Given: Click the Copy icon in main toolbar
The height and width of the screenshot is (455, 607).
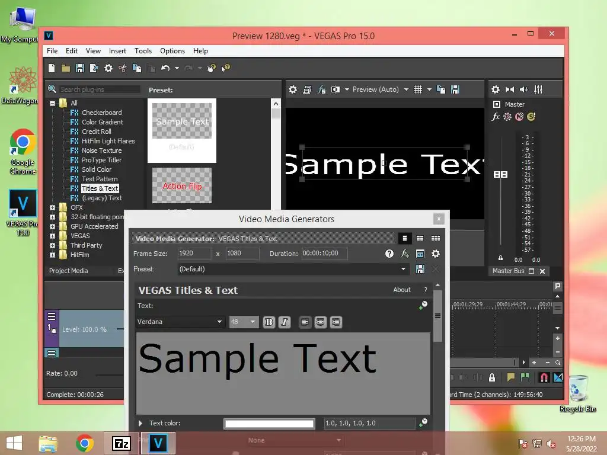Looking at the screenshot, I should click(x=137, y=69).
